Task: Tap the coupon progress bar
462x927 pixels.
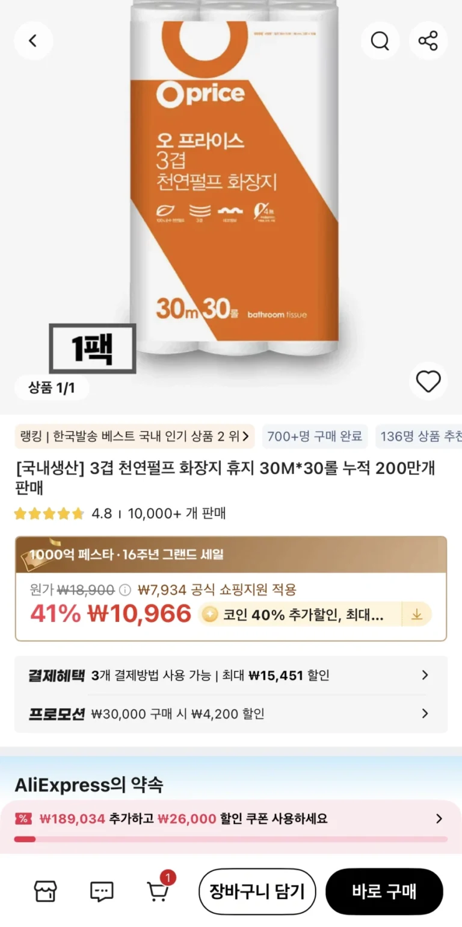Action: coord(231,838)
